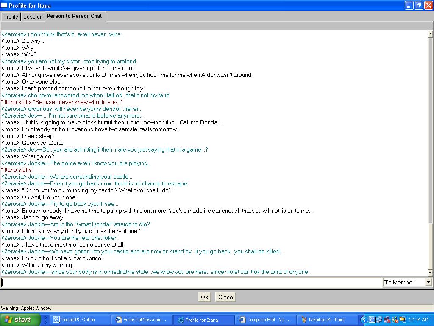Click the To Member dropdown arrow
Viewport: 434px width, 326px height.
point(428,282)
